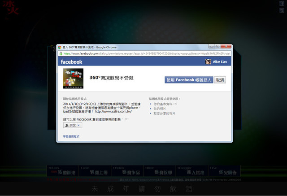Click the 和你分享的相片 permission item
The height and width of the screenshot is (196, 287).
164,113
